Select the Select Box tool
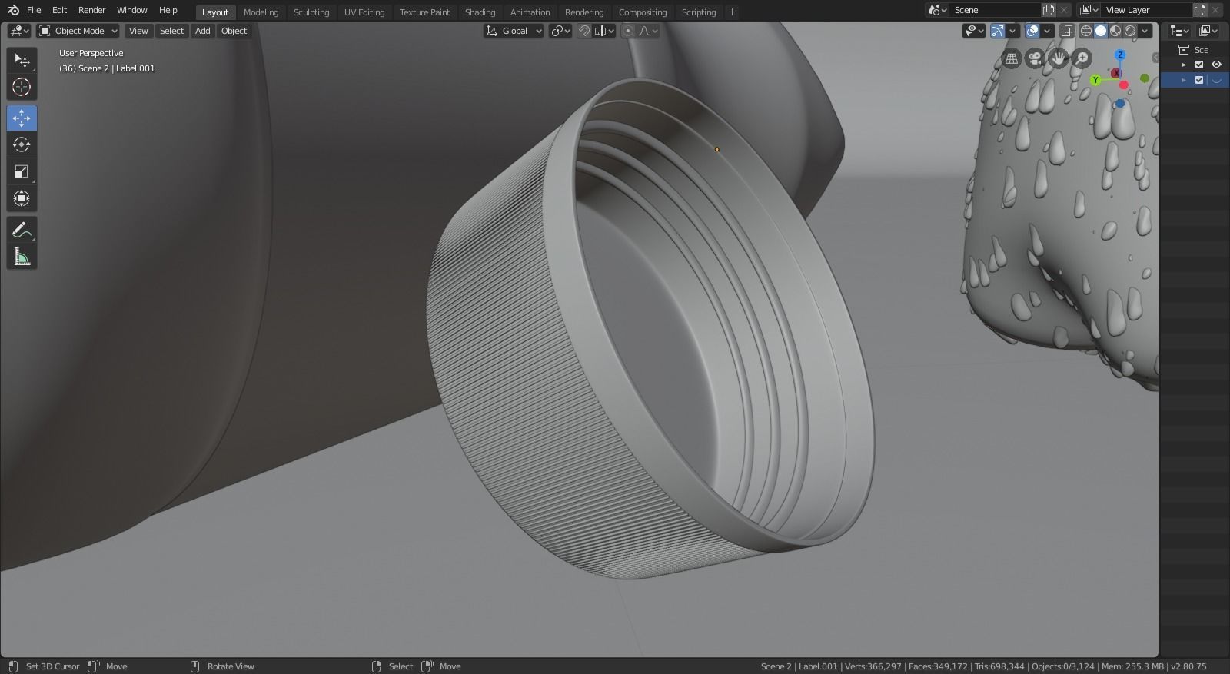Image resolution: width=1230 pixels, height=674 pixels. click(22, 60)
